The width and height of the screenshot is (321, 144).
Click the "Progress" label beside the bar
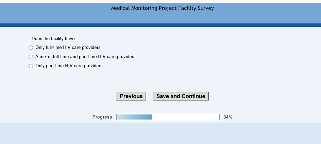coord(102,117)
